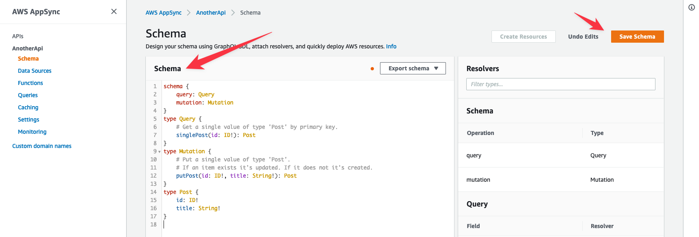Open the info panel icon
The image size is (699, 237).
(692, 7)
